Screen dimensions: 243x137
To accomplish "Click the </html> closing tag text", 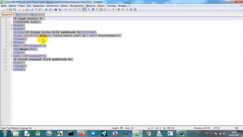I will (19, 69).
